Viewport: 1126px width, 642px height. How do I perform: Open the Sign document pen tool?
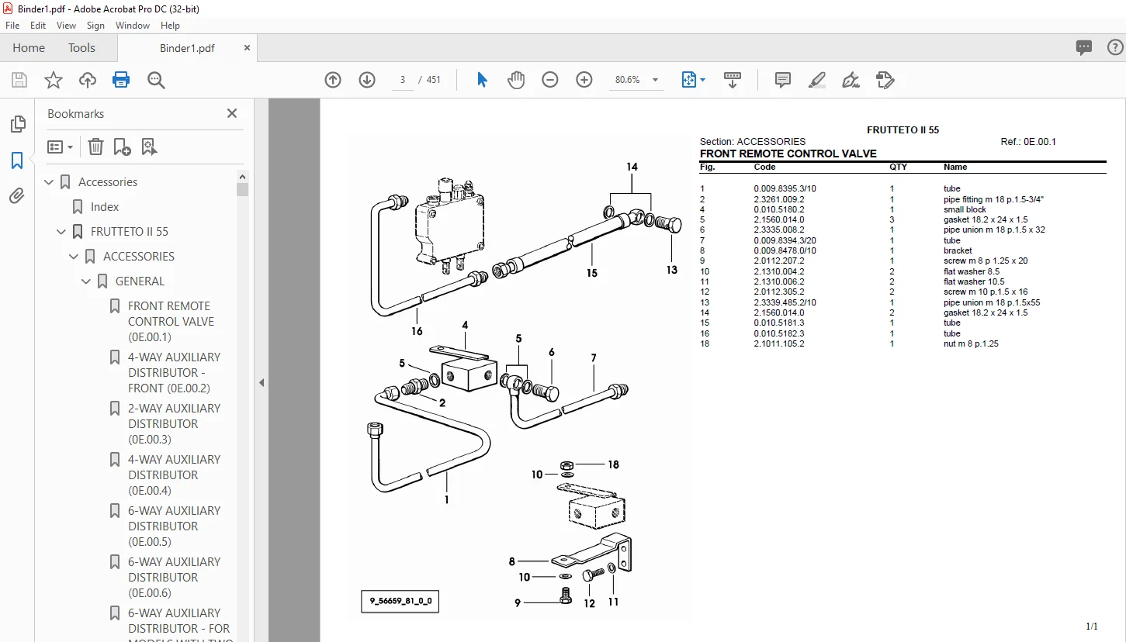[851, 80]
